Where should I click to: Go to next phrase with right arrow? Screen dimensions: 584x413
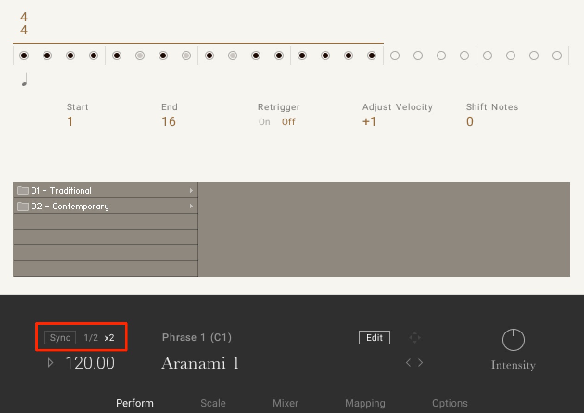click(x=420, y=363)
